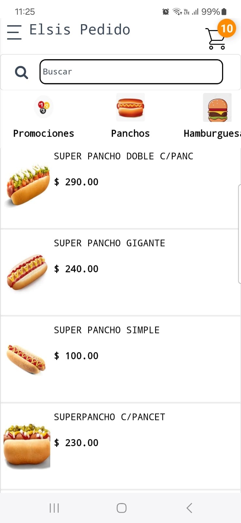Tap the magnifying glass search icon

(x=22, y=72)
